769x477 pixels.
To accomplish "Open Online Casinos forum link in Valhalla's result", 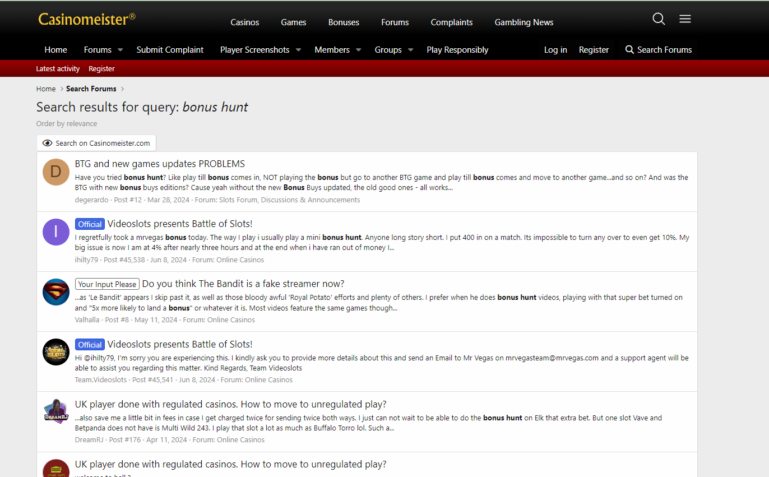I will point(231,319).
